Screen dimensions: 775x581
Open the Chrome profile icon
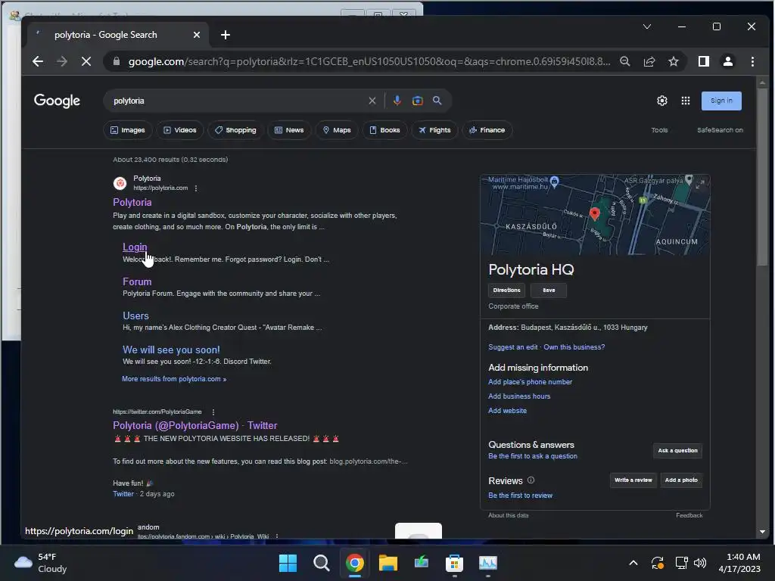[x=728, y=61]
